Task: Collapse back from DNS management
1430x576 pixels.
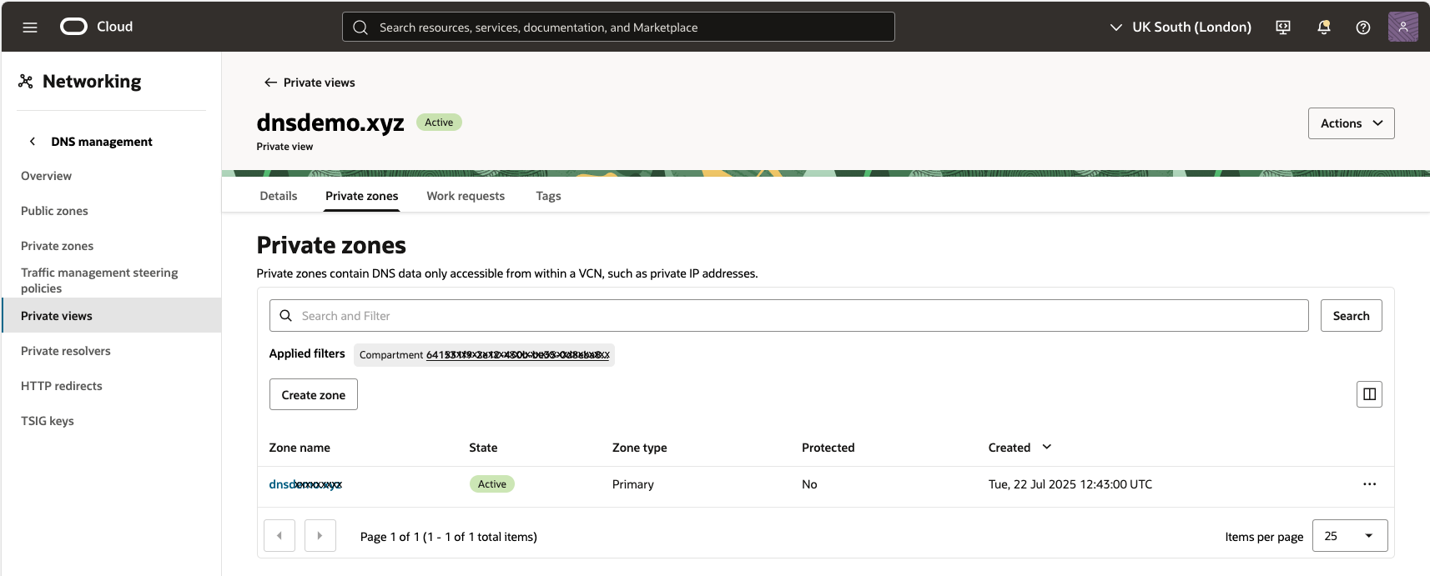Action: coord(33,142)
